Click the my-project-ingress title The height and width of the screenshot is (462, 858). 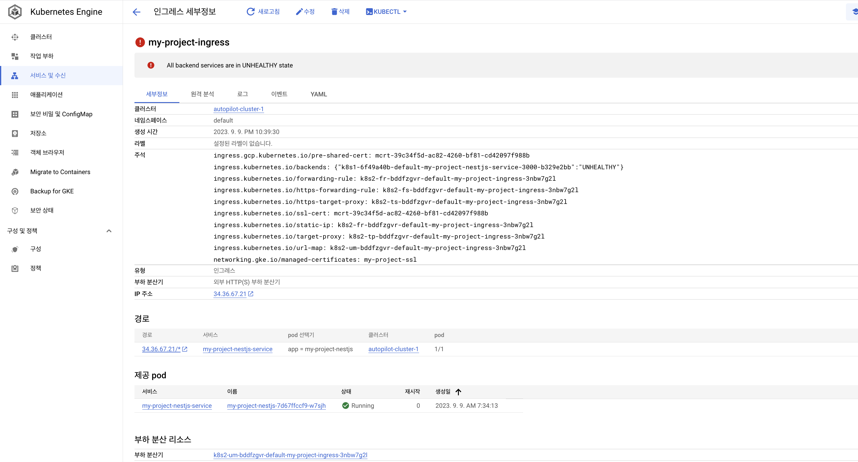pos(189,42)
